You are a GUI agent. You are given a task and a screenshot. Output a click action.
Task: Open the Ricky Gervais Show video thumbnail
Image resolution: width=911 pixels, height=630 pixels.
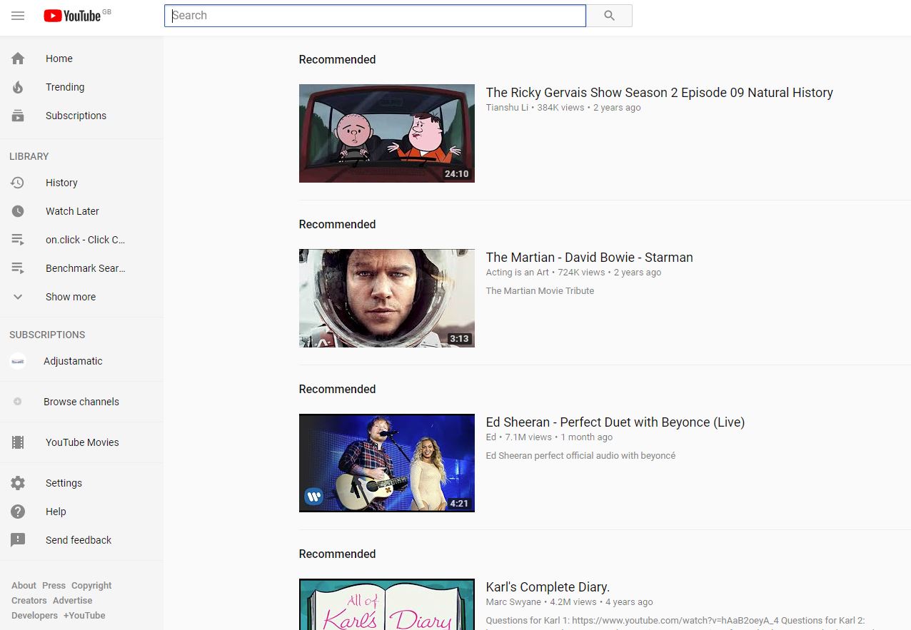387,133
